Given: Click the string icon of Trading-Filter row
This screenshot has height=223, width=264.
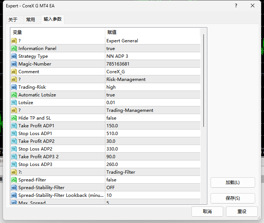Looking at the screenshot, I should coord(14,172).
